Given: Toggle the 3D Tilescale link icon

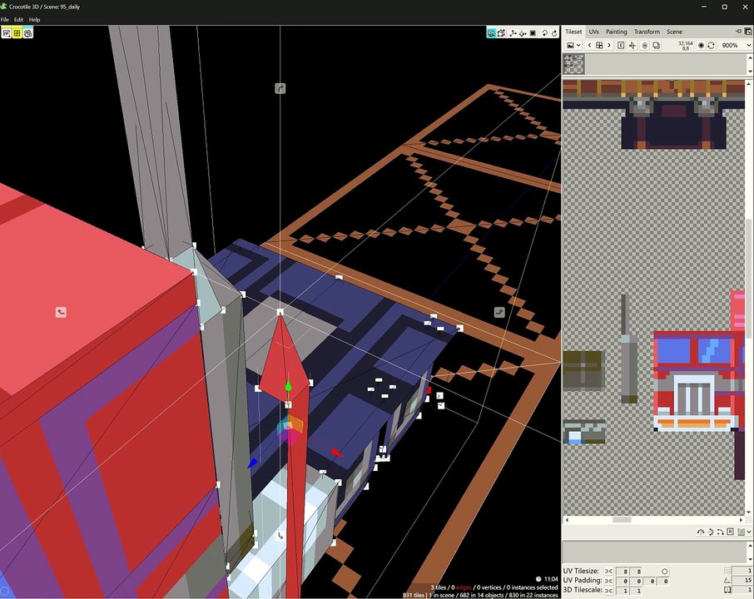Looking at the screenshot, I should tap(608, 591).
